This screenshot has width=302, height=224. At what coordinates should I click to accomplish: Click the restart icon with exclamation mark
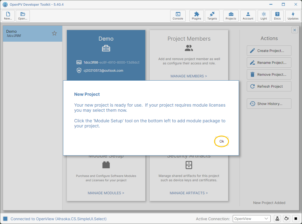[x=287, y=219]
